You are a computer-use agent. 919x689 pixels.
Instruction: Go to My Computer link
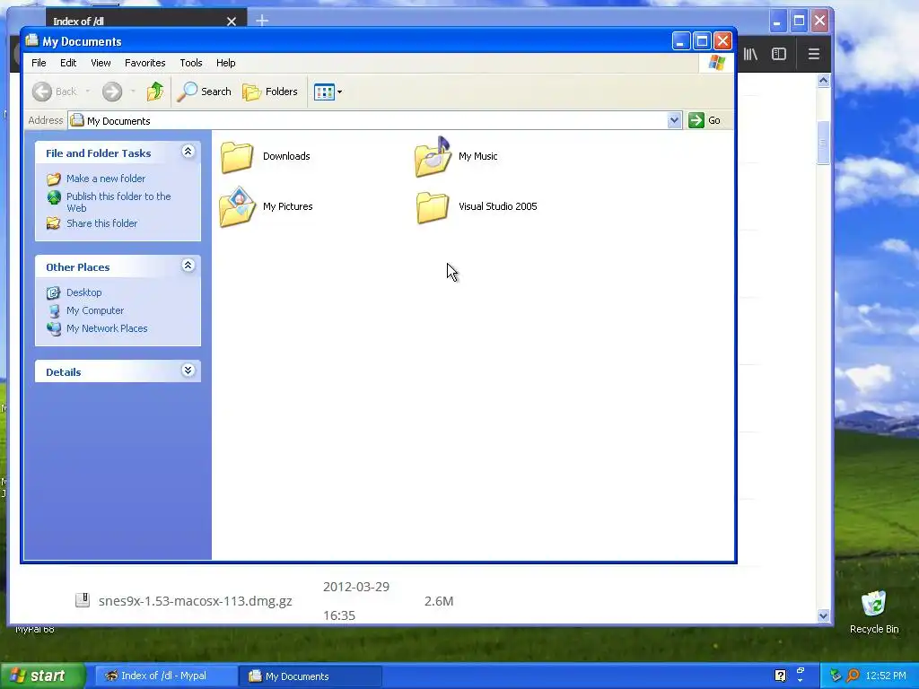coord(95,310)
